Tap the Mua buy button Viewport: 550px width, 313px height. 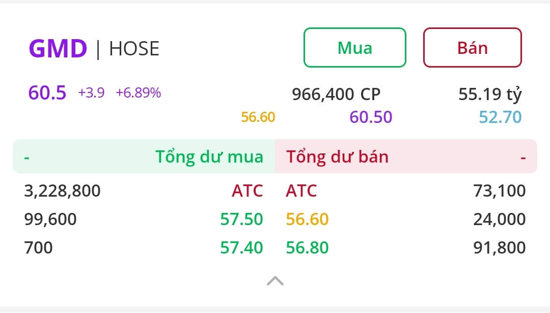coord(355,48)
